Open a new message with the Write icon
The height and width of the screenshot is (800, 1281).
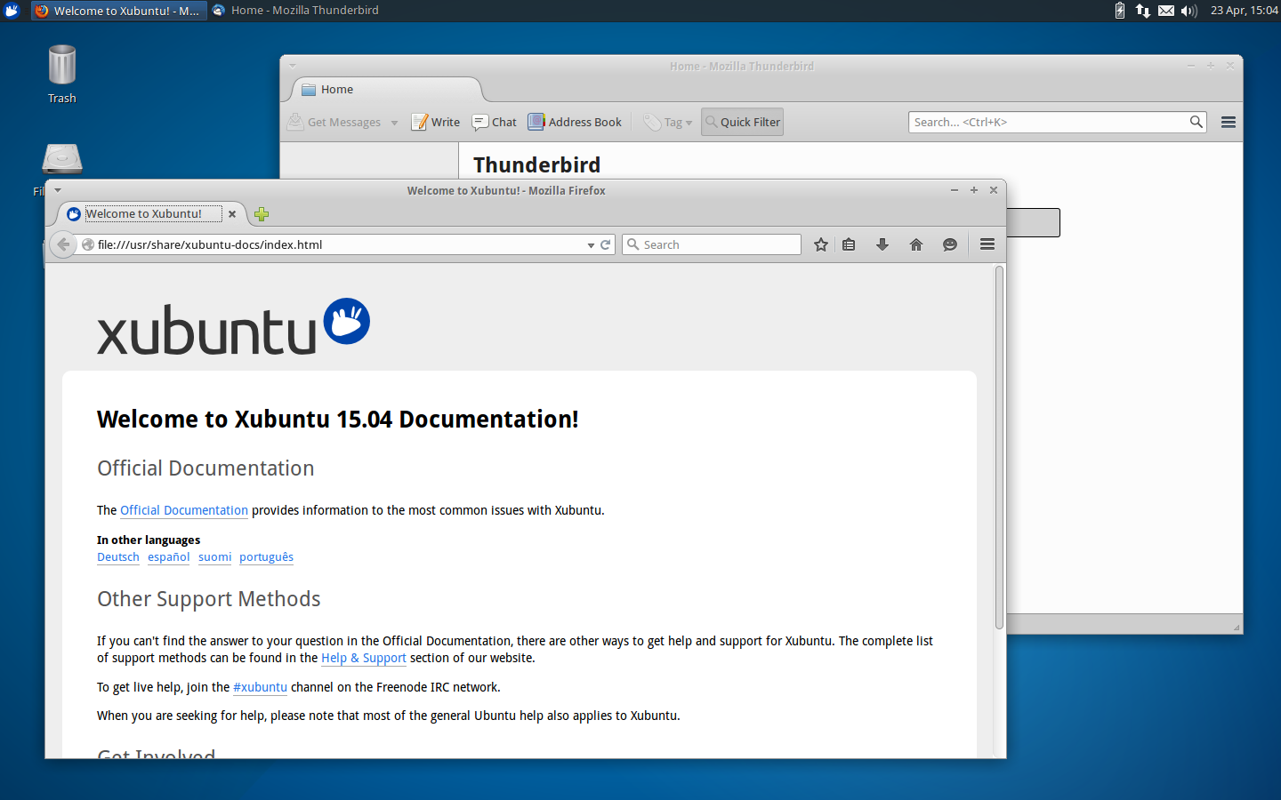pyautogui.click(x=435, y=122)
